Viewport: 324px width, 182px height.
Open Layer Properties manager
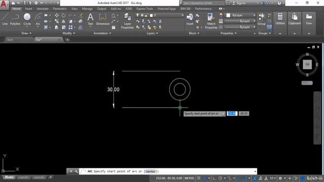tap(127, 21)
